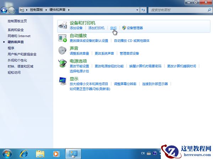Launch Internet Explorer from the taskbar
Viewport: 213px width, 159px height.
pos(24,154)
